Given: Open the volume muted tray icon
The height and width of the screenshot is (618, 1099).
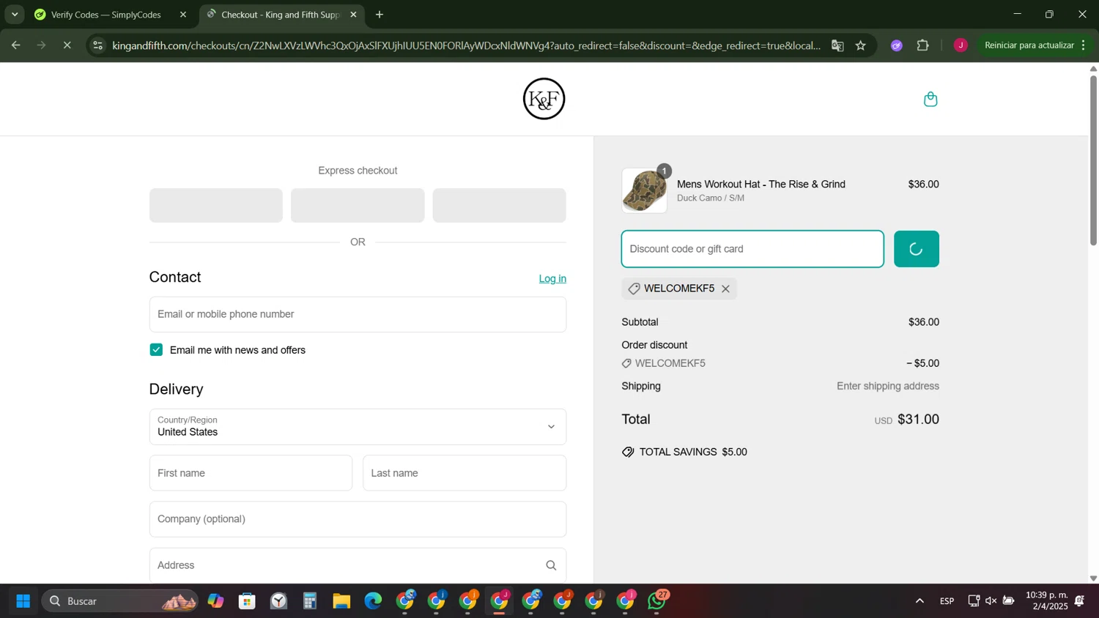Looking at the screenshot, I should pos(991,601).
